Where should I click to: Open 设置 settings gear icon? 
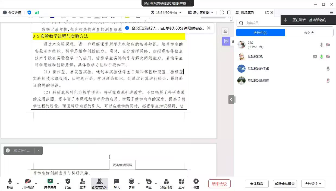pyautogui.click(x=196, y=182)
